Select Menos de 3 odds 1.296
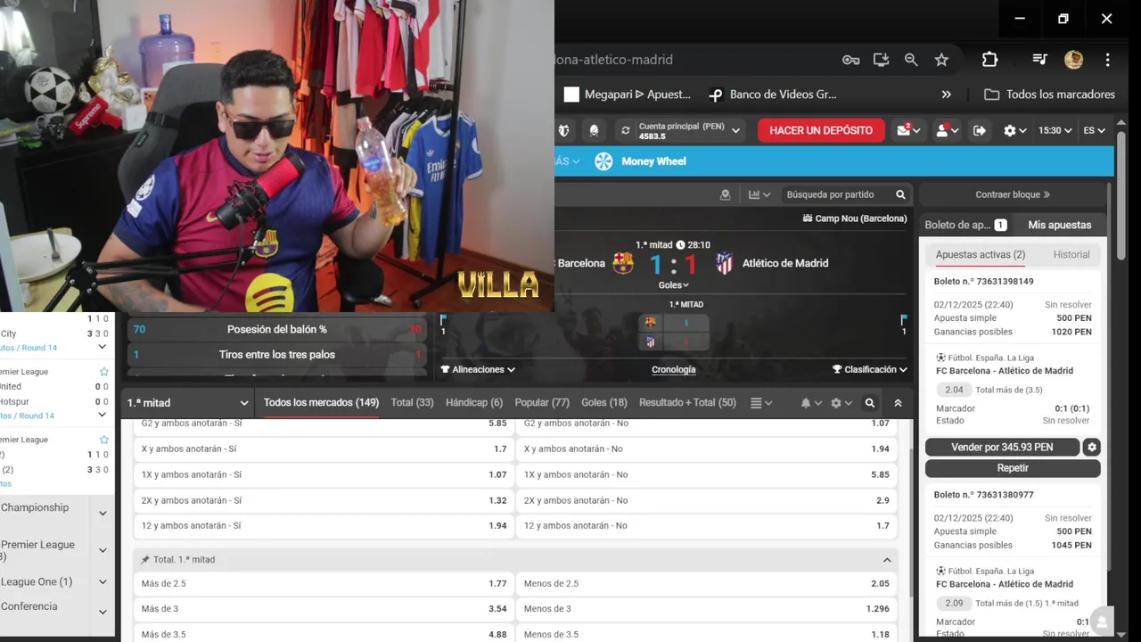1141x642 pixels. [x=707, y=609]
